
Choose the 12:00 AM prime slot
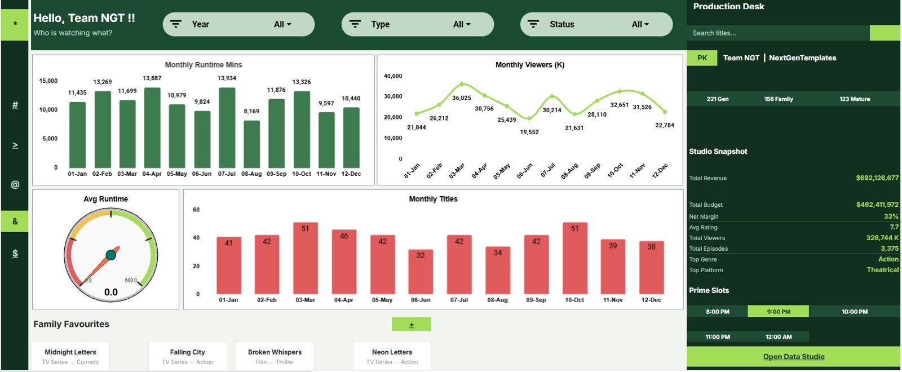tap(779, 336)
